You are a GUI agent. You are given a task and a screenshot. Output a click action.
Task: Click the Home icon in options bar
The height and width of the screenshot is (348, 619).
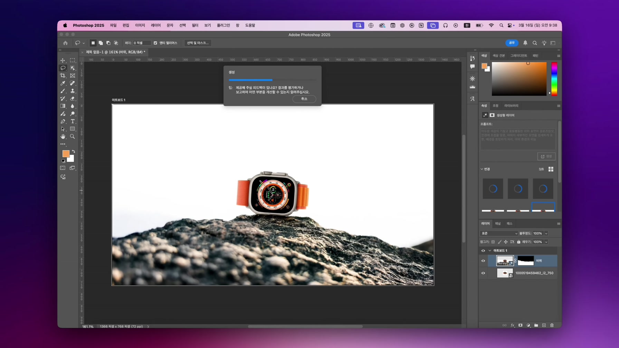pos(65,43)
